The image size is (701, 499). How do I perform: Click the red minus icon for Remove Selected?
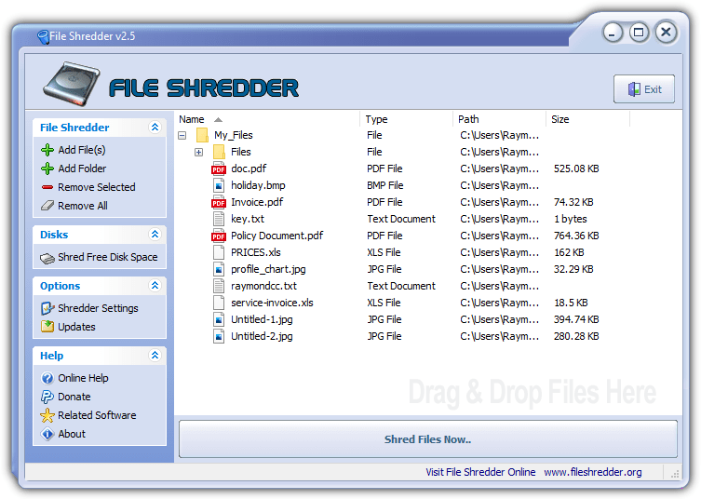(47, 187)
